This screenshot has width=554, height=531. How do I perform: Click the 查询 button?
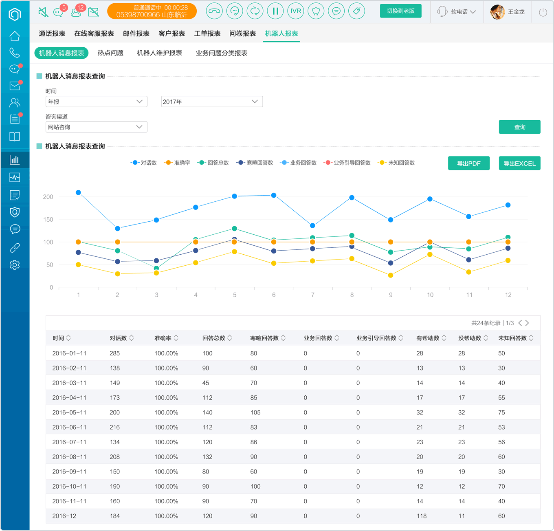[x=519, y=127]
